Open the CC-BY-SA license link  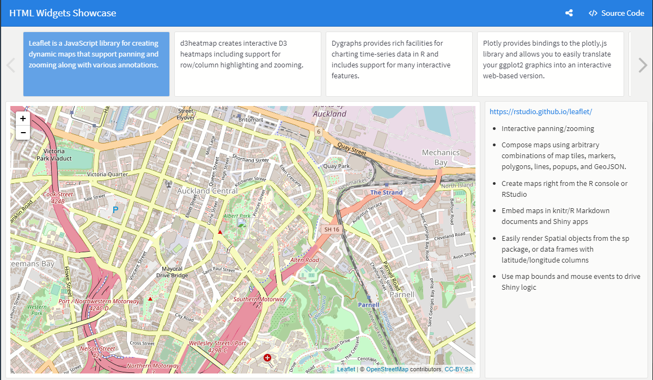(x=459, y=369)
